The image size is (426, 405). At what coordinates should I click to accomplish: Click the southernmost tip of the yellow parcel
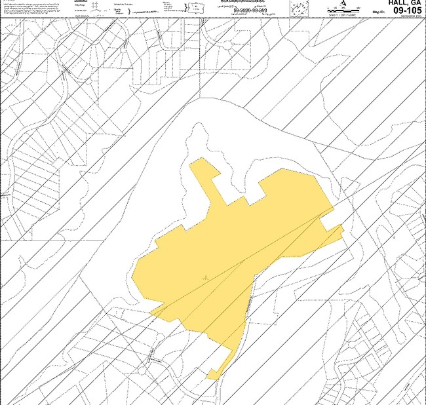(x=210, y=376)
